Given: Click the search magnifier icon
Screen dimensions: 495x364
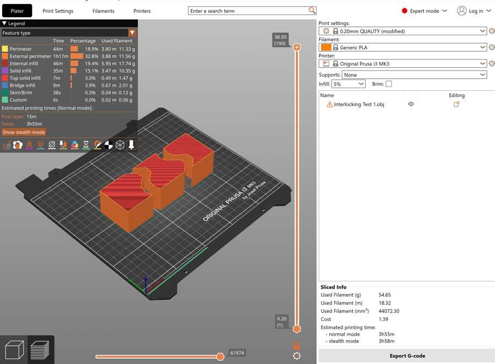Looking at the screenshot, I should (312, 10).
